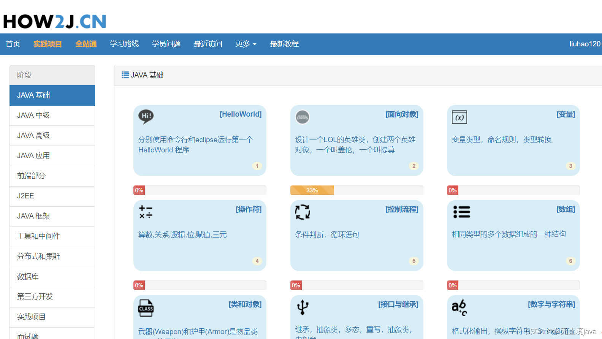The image size is (602, 339).
Task: Click the description 算数,关系,逻辑,位,赋值,三元
Action: 182,235
